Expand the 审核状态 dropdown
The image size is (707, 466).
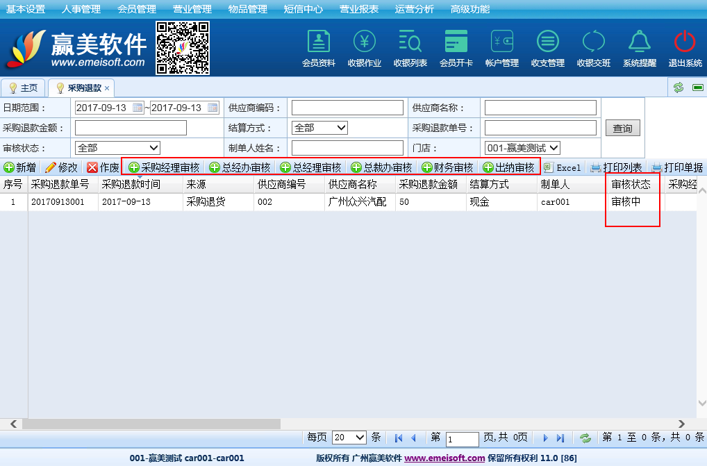coord(117,148)
